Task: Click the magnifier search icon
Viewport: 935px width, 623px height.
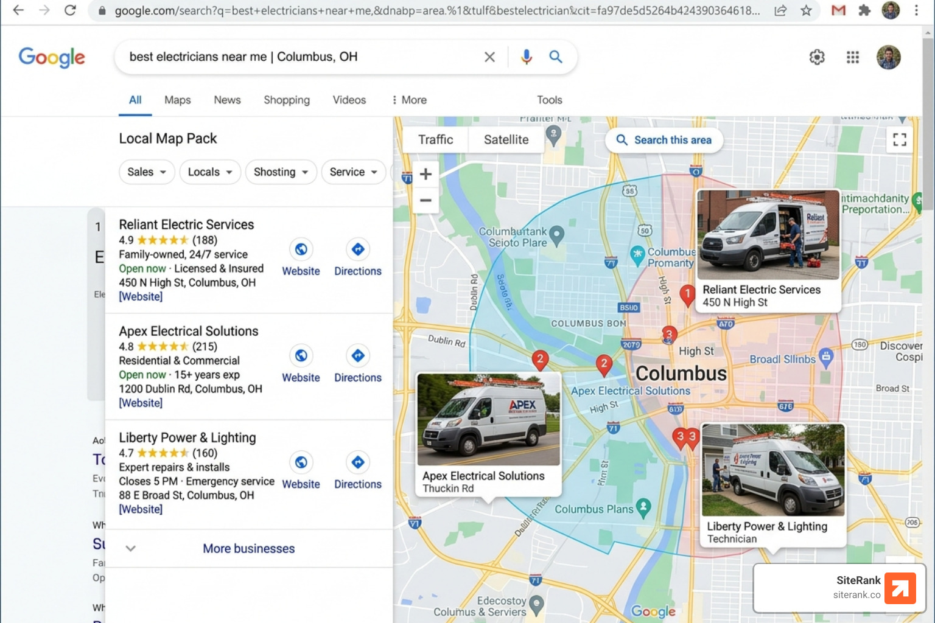Action: pos(556,57)
